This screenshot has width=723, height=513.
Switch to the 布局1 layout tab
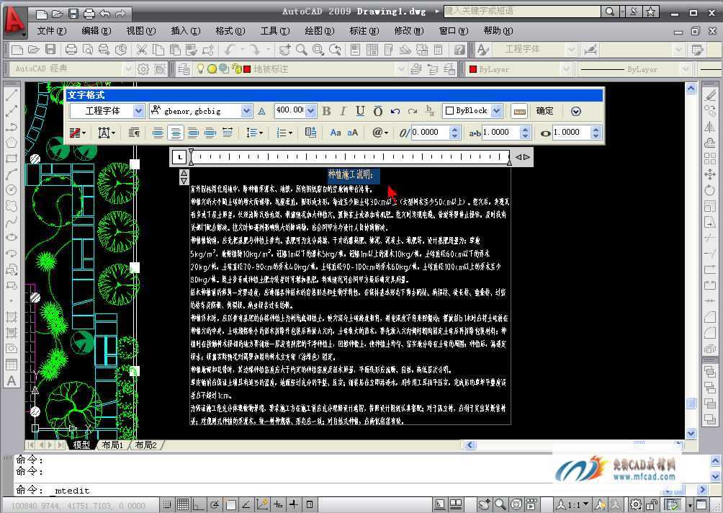[x=112, y=445]
